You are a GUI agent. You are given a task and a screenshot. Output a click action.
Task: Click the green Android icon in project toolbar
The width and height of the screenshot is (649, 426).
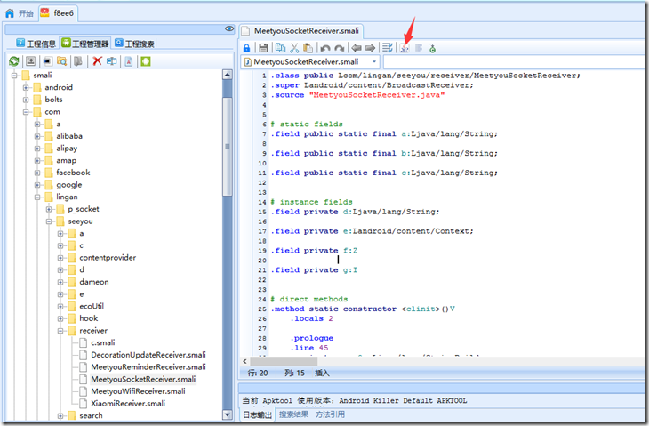click(145, 61)
